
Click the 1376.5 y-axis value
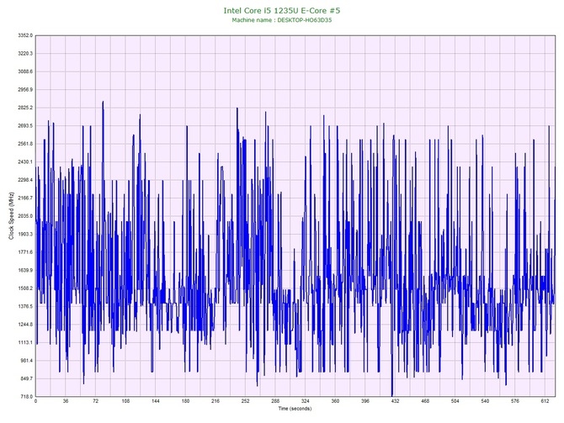[25, 306]
